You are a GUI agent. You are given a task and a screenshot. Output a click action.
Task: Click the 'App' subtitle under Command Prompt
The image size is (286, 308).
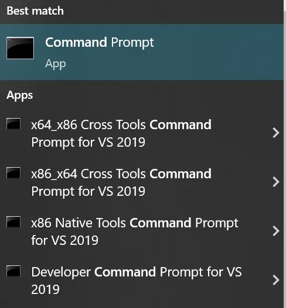click(55, 64)
